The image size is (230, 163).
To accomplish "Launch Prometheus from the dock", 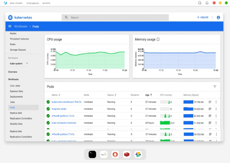I will point(115,154).
